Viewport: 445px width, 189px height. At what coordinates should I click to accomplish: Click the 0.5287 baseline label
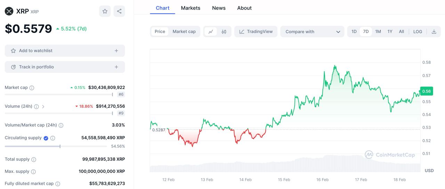coord(159,130)
